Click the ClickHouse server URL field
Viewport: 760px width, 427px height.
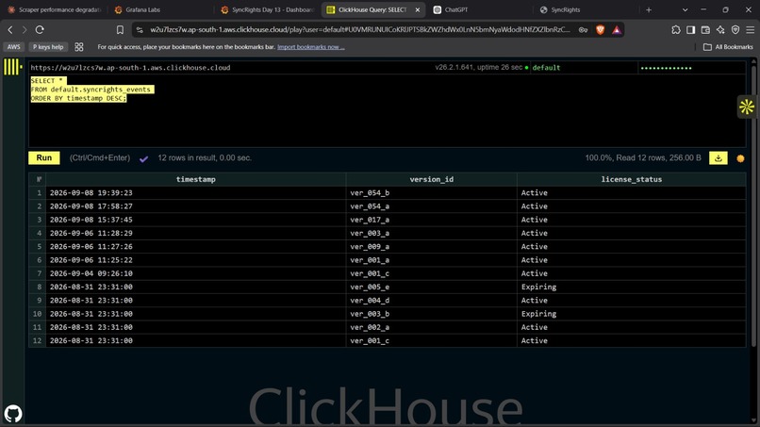click(x=230, y=67)
